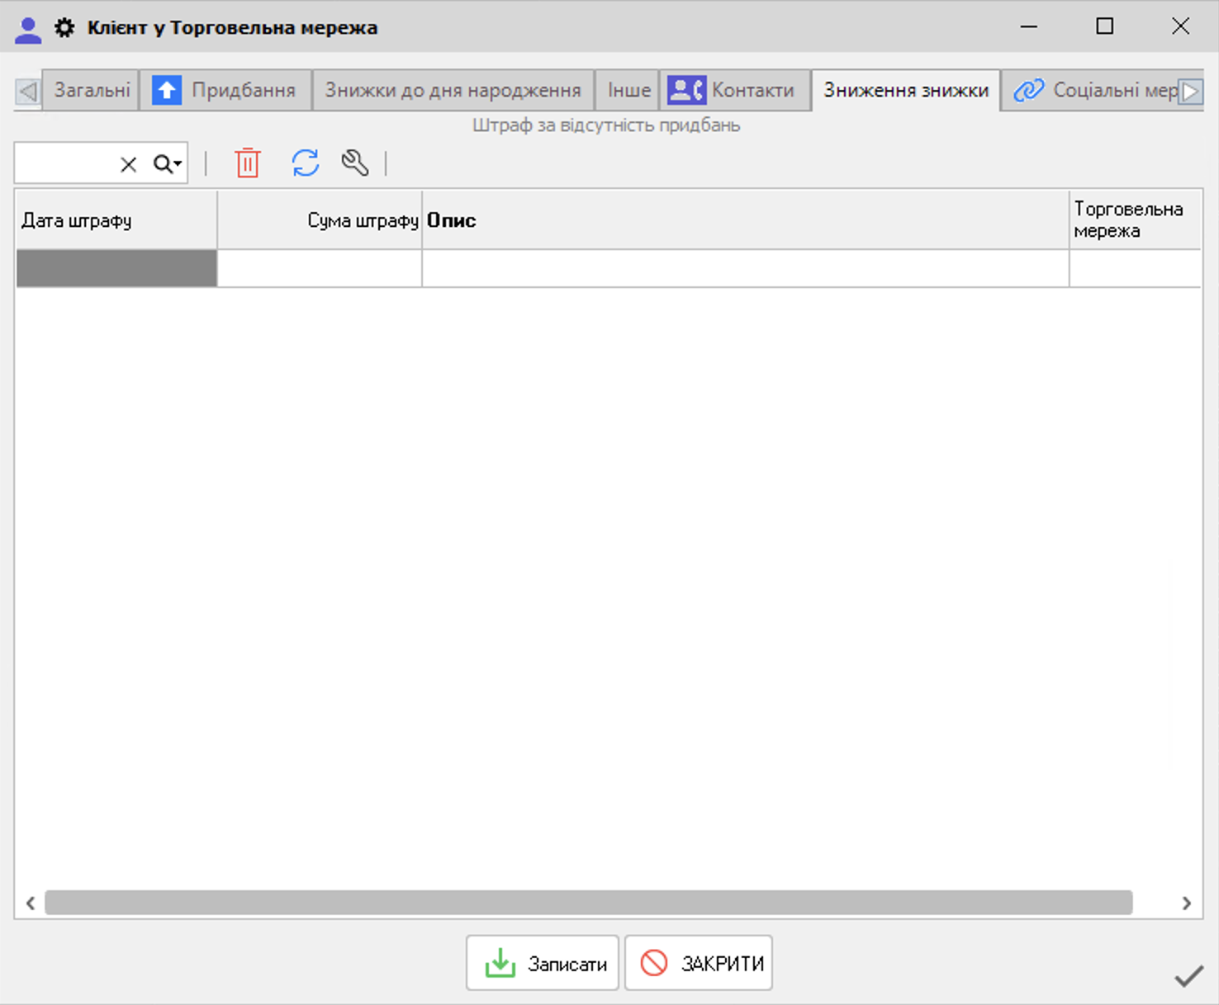Open the Інше tab

[628, 90]
